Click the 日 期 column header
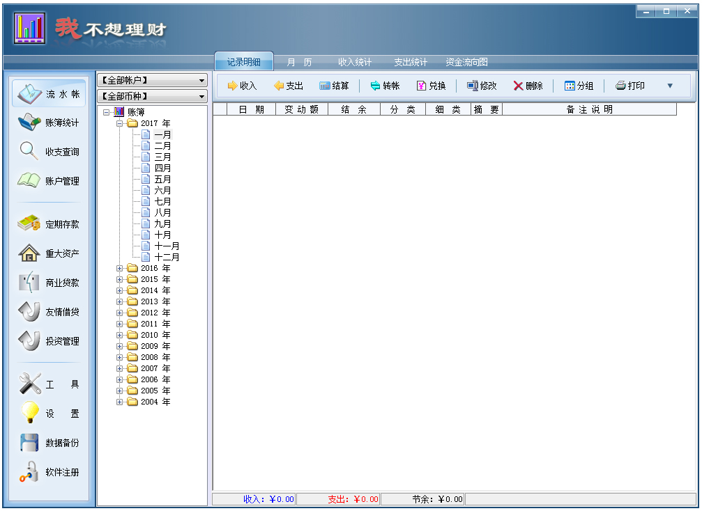Image resolution: width=702 pixels, height=511 pixels. (x=251, y=109)
